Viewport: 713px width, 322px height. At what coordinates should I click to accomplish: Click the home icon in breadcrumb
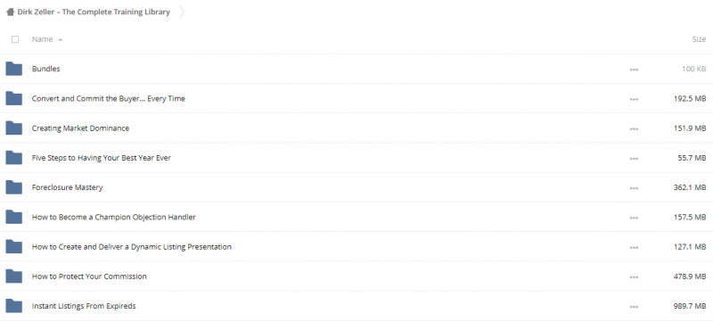10,12
